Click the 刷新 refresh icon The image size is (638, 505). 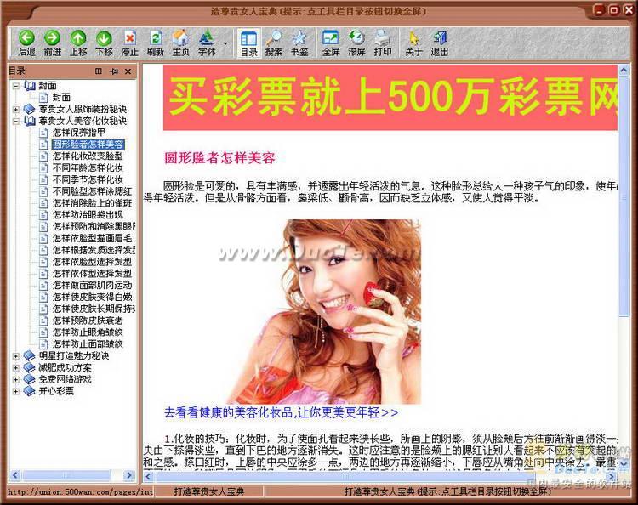tap(156, 38)
